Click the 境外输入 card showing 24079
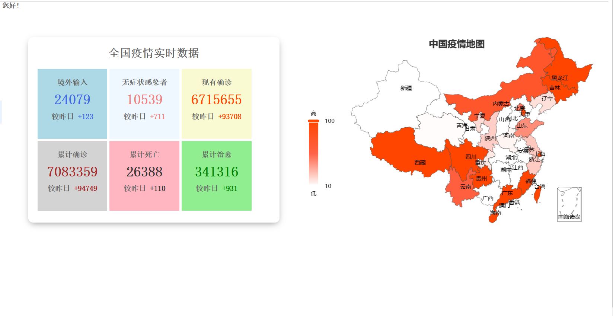Screen dimensions: 613x316 [x=72, y=103]
